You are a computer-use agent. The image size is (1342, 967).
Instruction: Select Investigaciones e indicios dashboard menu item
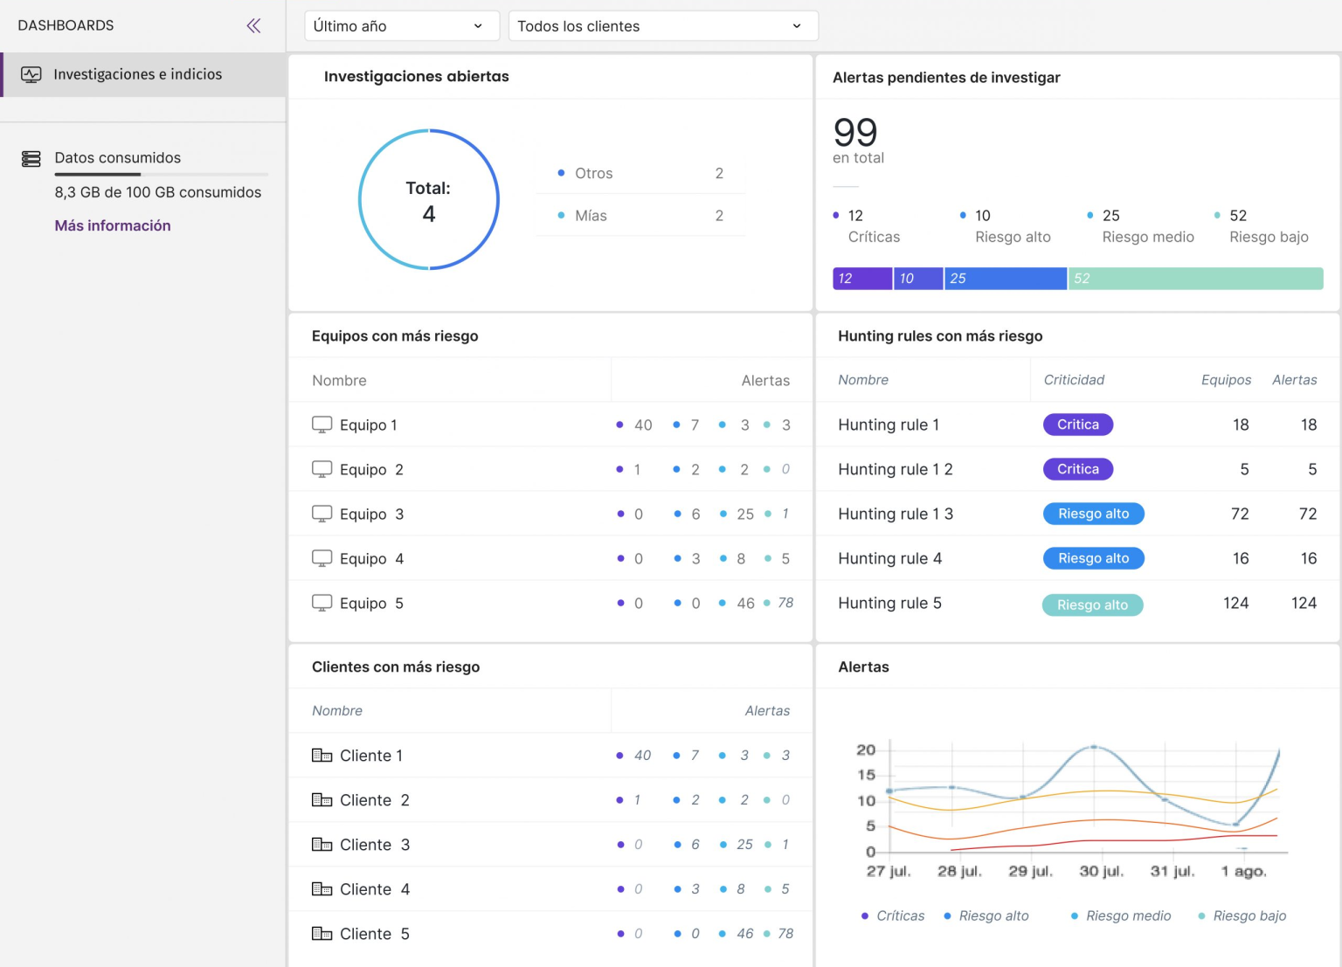tap(138, 74)
